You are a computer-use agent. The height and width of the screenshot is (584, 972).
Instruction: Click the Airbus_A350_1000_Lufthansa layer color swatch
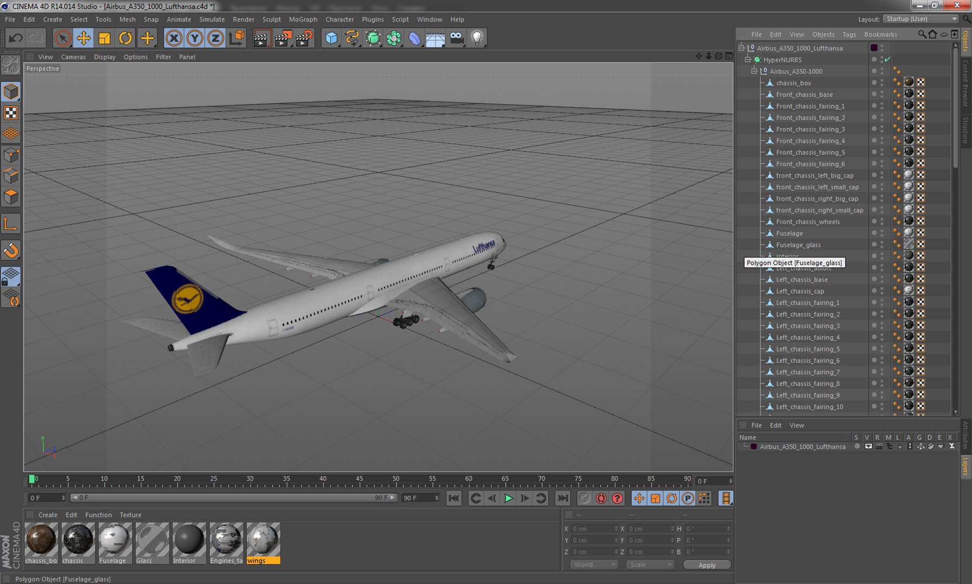754,447
